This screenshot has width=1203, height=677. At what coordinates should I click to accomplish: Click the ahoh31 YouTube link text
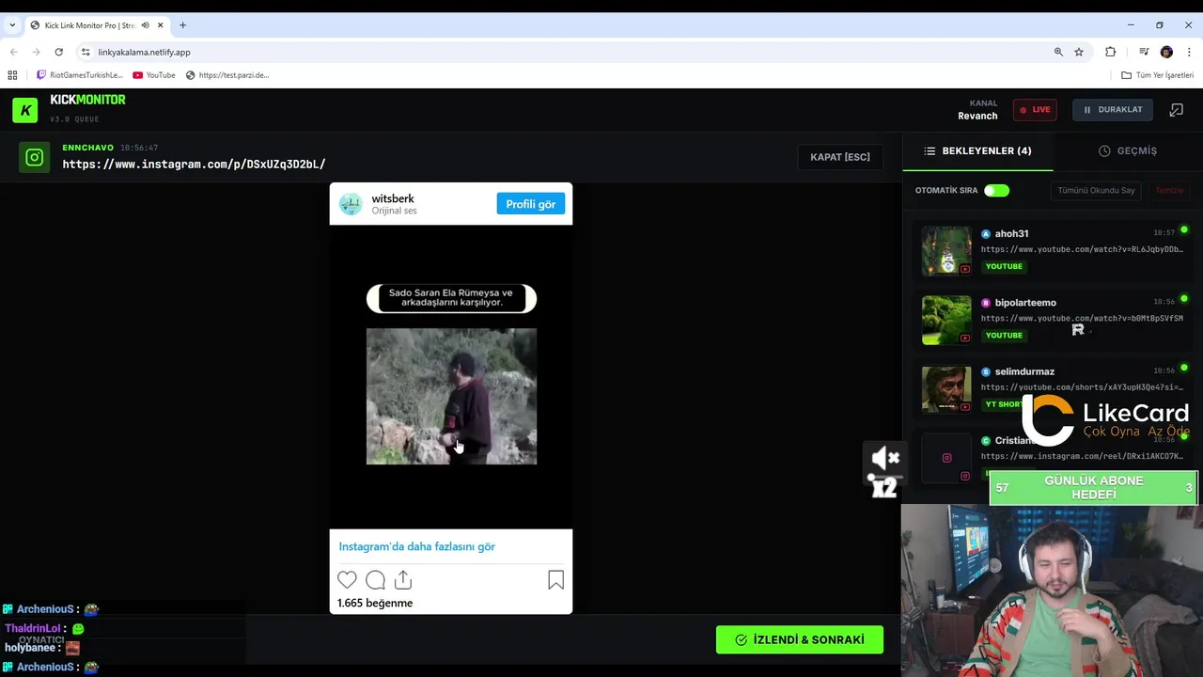click(x=1082, y=249)
